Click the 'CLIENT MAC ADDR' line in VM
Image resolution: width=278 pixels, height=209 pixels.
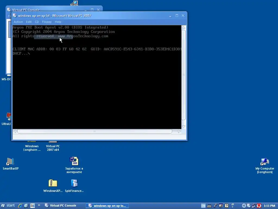click(97, 49)
